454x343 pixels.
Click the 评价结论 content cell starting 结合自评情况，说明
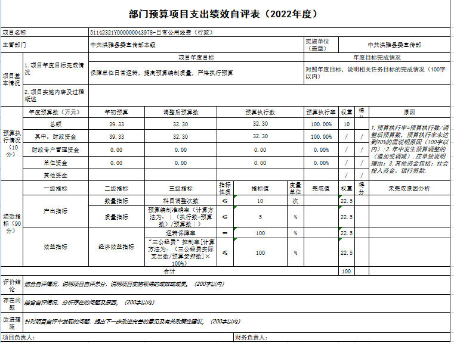pos(237,285)
